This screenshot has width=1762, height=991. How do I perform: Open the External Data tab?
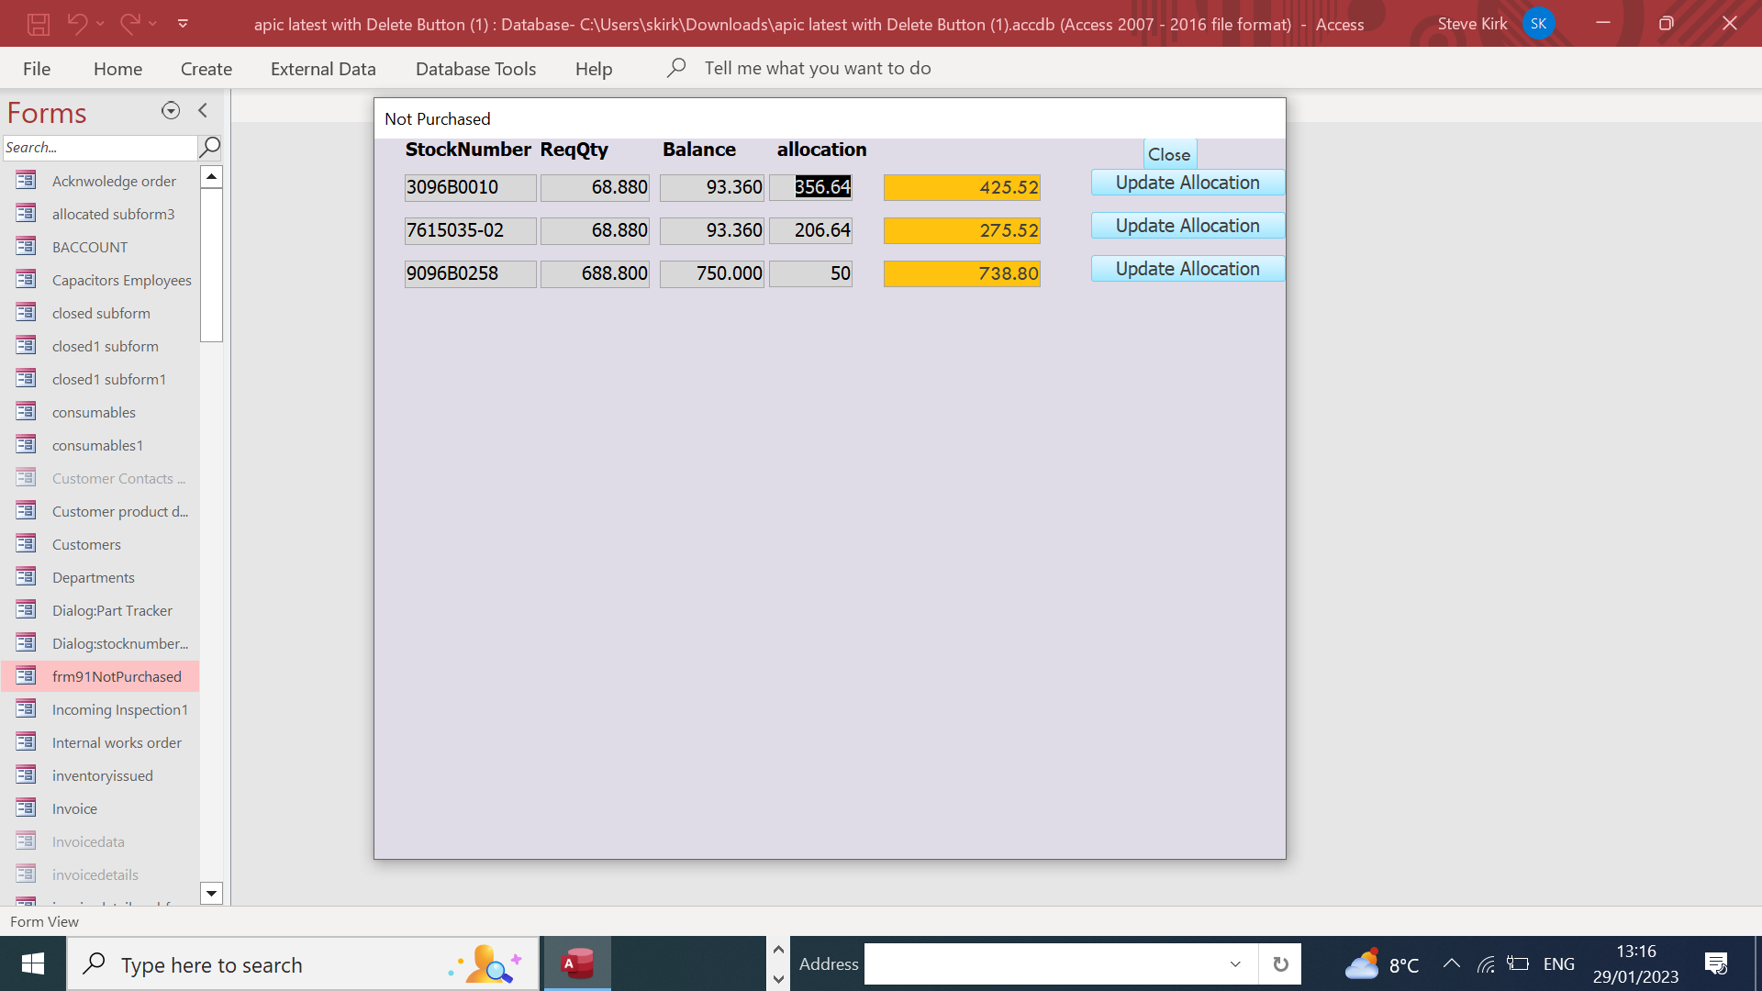click(x=323, y=69)
